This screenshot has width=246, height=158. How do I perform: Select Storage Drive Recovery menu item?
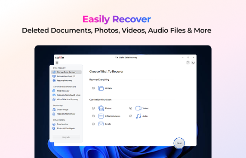coord(66,72)
